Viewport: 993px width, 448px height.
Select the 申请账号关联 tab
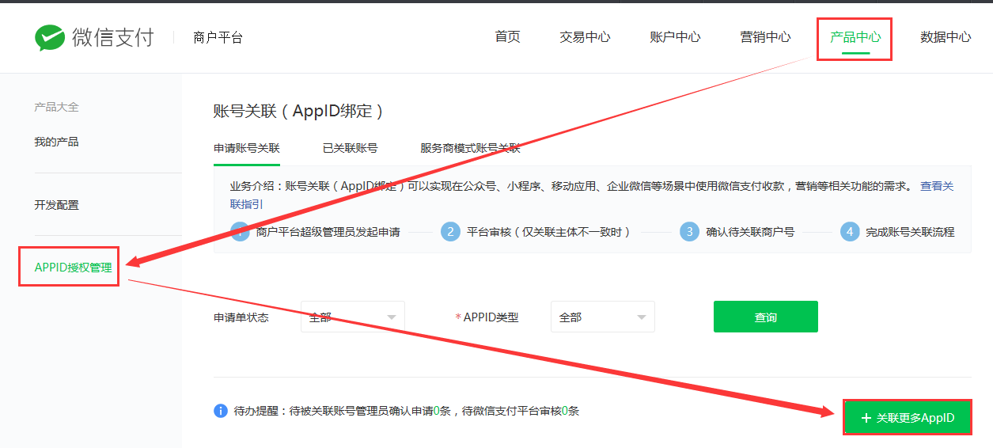click(x=247, y=148)
